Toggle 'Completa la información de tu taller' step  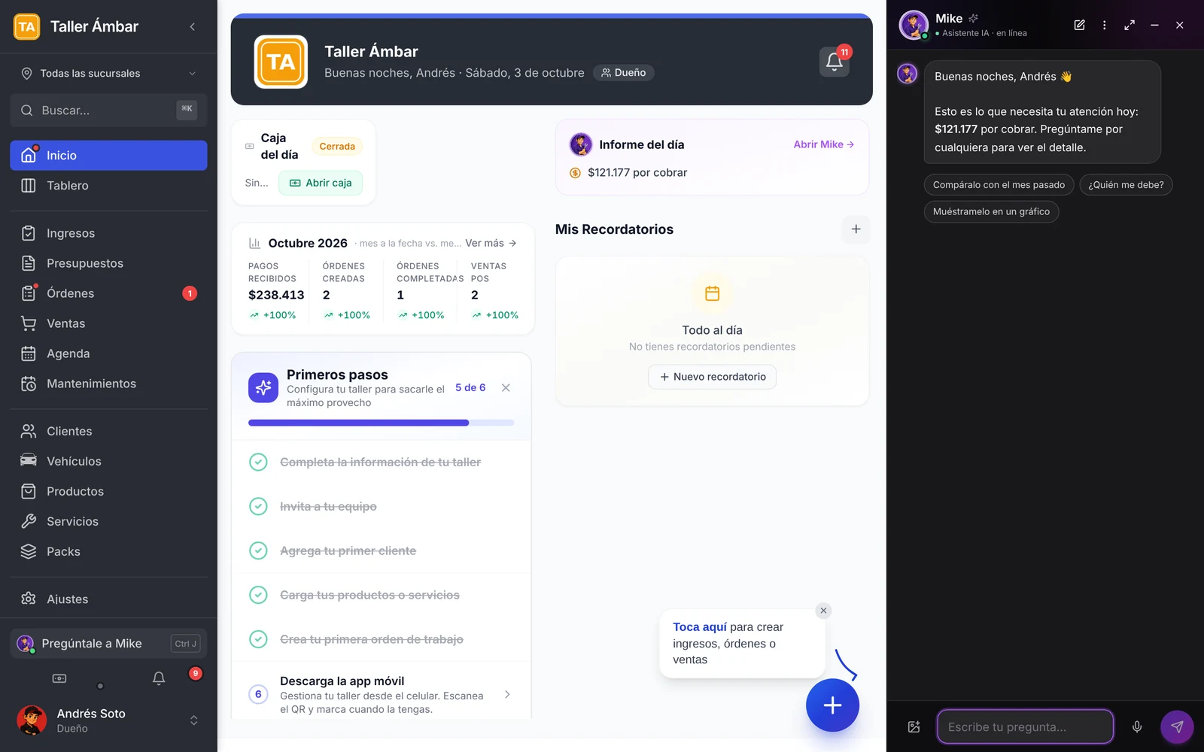[258, 462]
